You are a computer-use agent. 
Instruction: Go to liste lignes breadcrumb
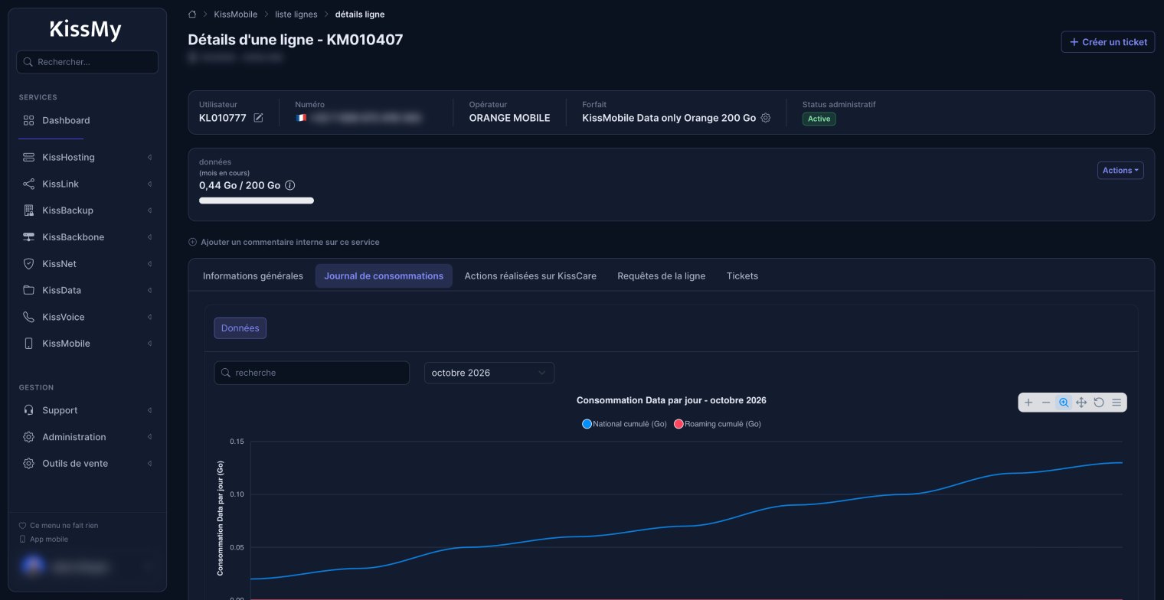point(296,15)
